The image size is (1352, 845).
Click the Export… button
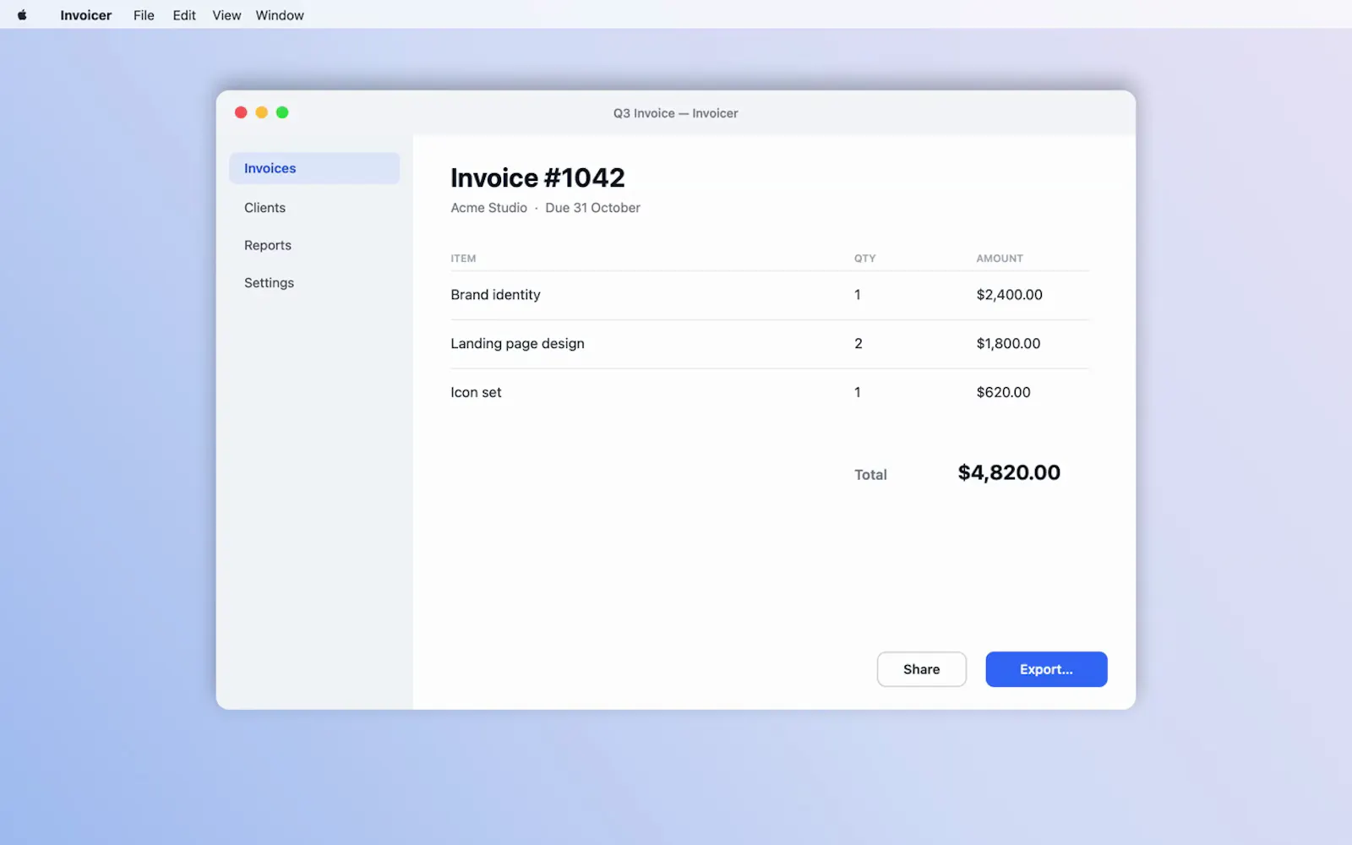1046,669
